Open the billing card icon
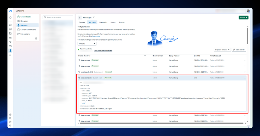 click(x=10, y=46)
